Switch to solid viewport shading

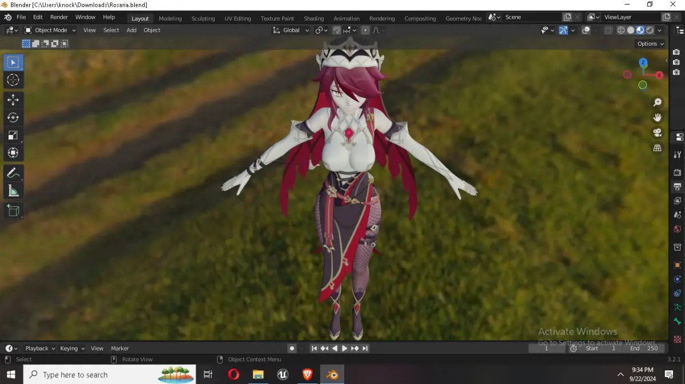631,30
